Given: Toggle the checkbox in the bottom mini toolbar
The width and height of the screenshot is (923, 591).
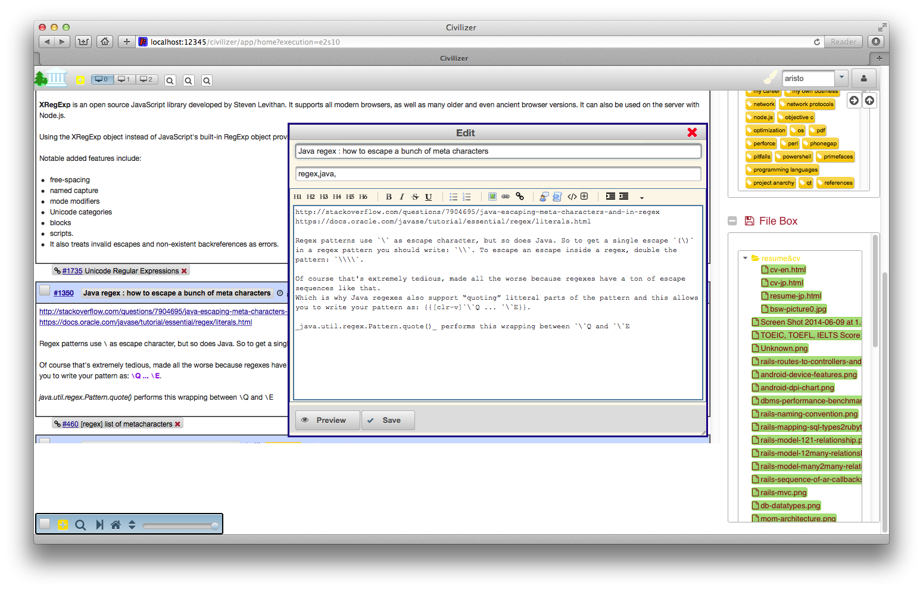Looking at the screenshot, I should point(45,524).
